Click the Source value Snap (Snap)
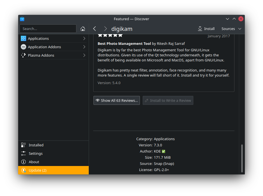Screen dimensions: 263x196 [164, 164]
